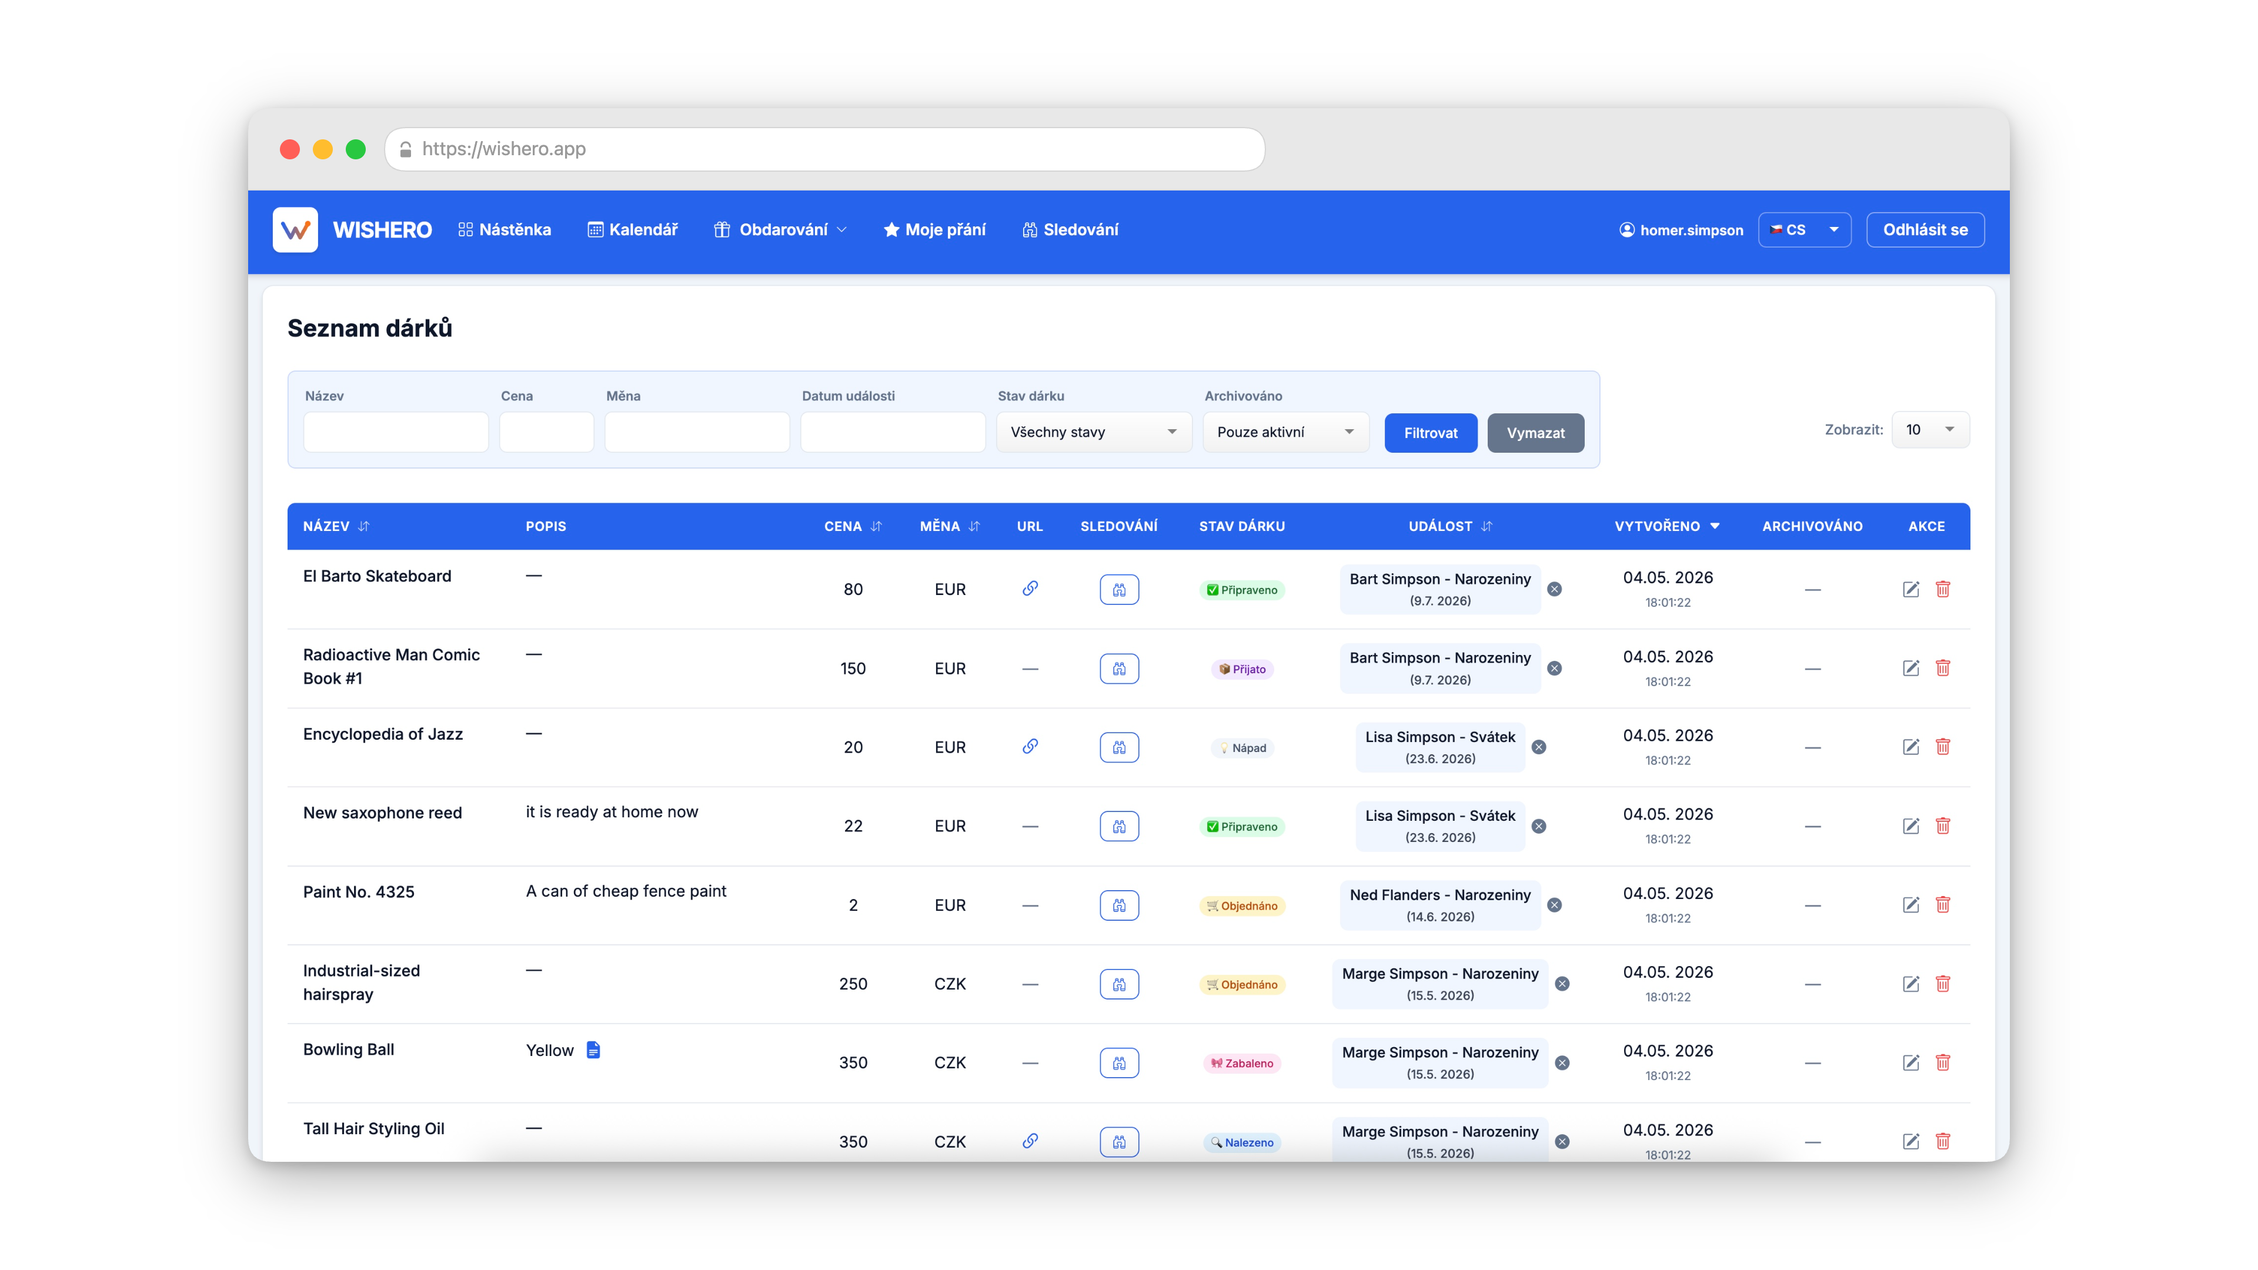This screenshot has width=2258, height=1270.
Task: Sort table by Událost column
Action: 1450,526
